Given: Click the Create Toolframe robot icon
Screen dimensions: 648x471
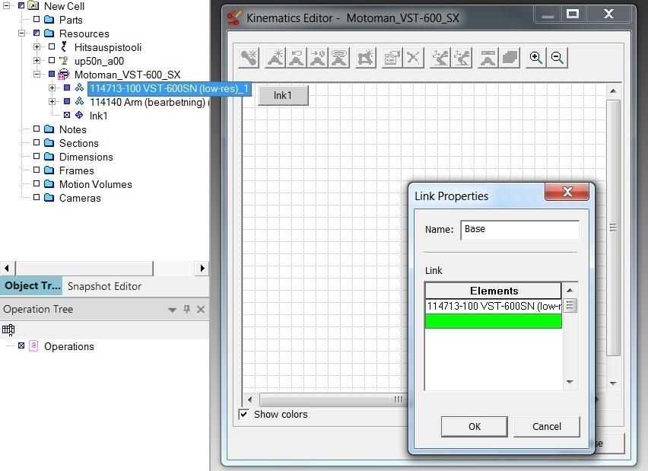Looking at the screenshot, I should (461, 58).
